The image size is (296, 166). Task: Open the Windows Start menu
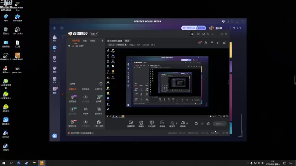coord(4,163)
